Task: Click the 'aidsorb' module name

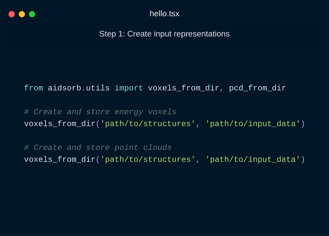Action: coord(64,88)
